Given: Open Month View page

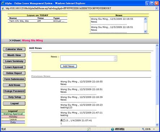Looking at the screenshot, I should click(x=14, y=55).
